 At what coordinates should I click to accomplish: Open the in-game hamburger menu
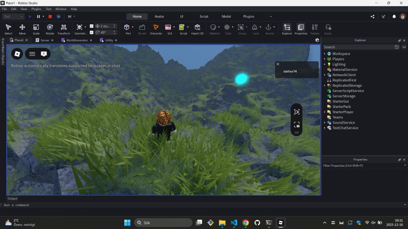(x=32, y=54)
